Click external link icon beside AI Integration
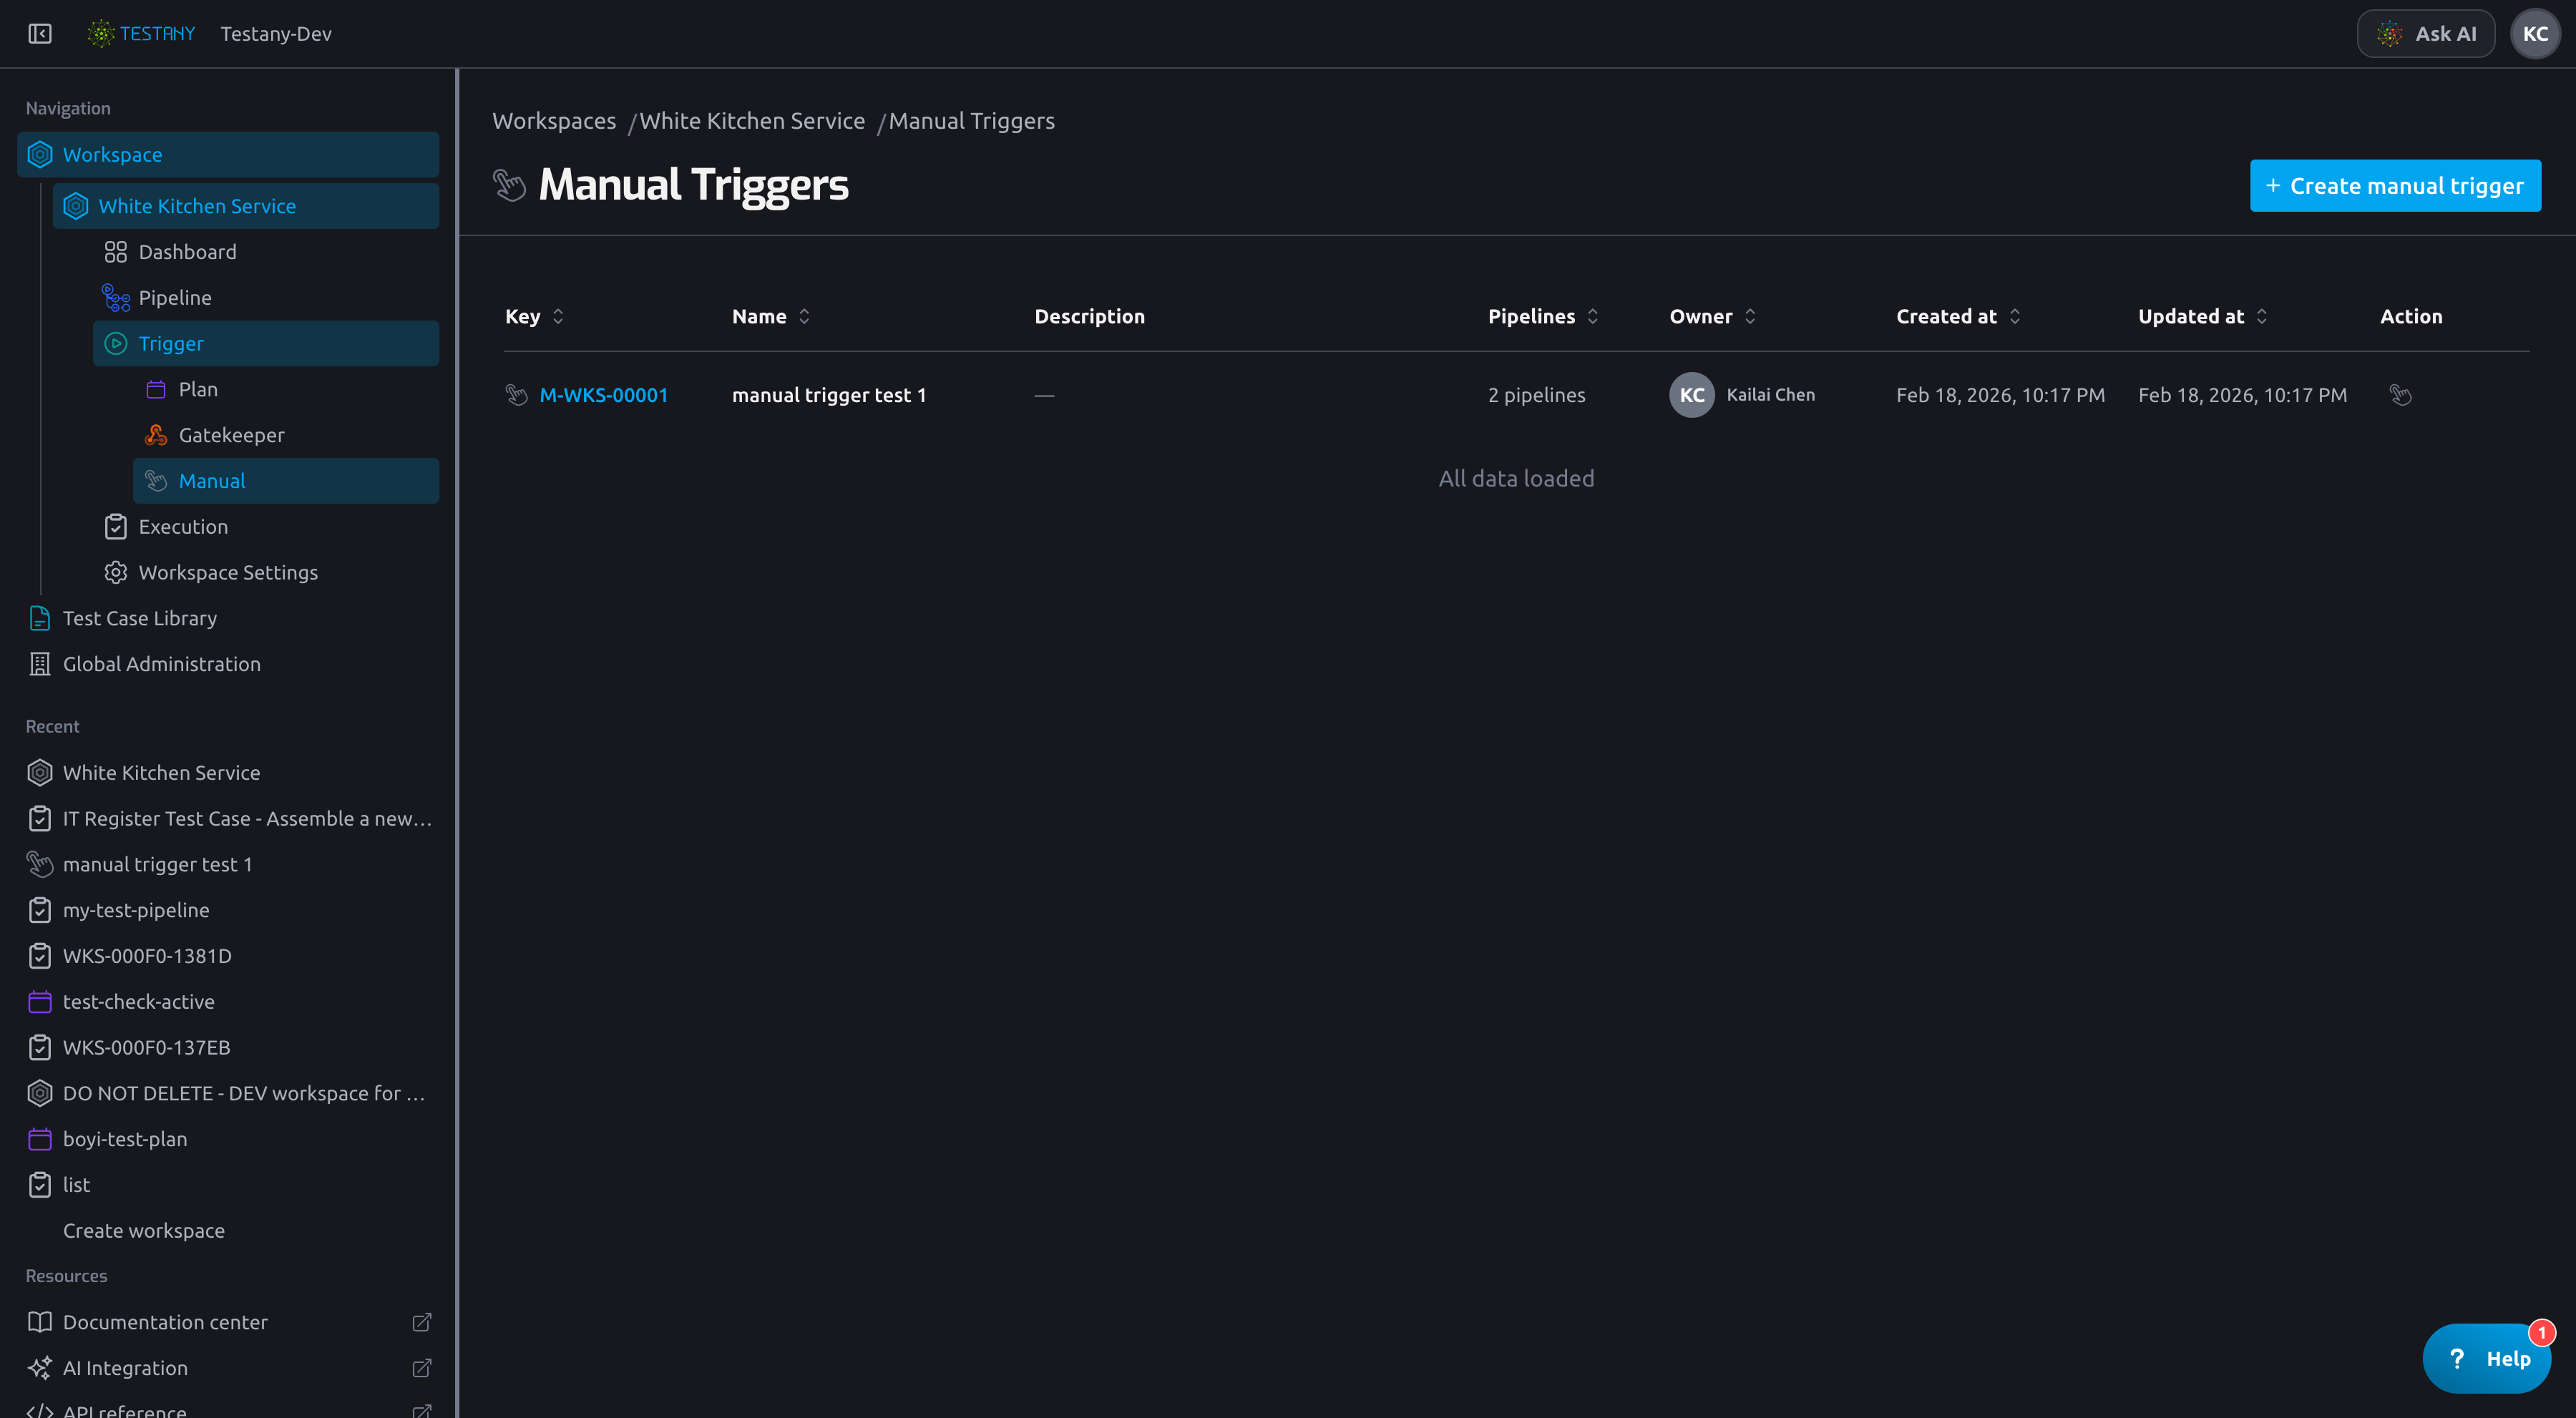2576x1418 pixels. [422, 1368]
